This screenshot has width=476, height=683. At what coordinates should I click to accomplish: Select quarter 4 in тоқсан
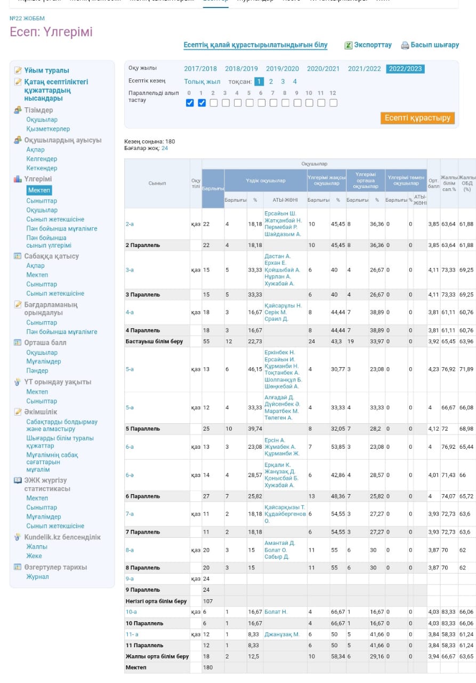coord(295,82)
